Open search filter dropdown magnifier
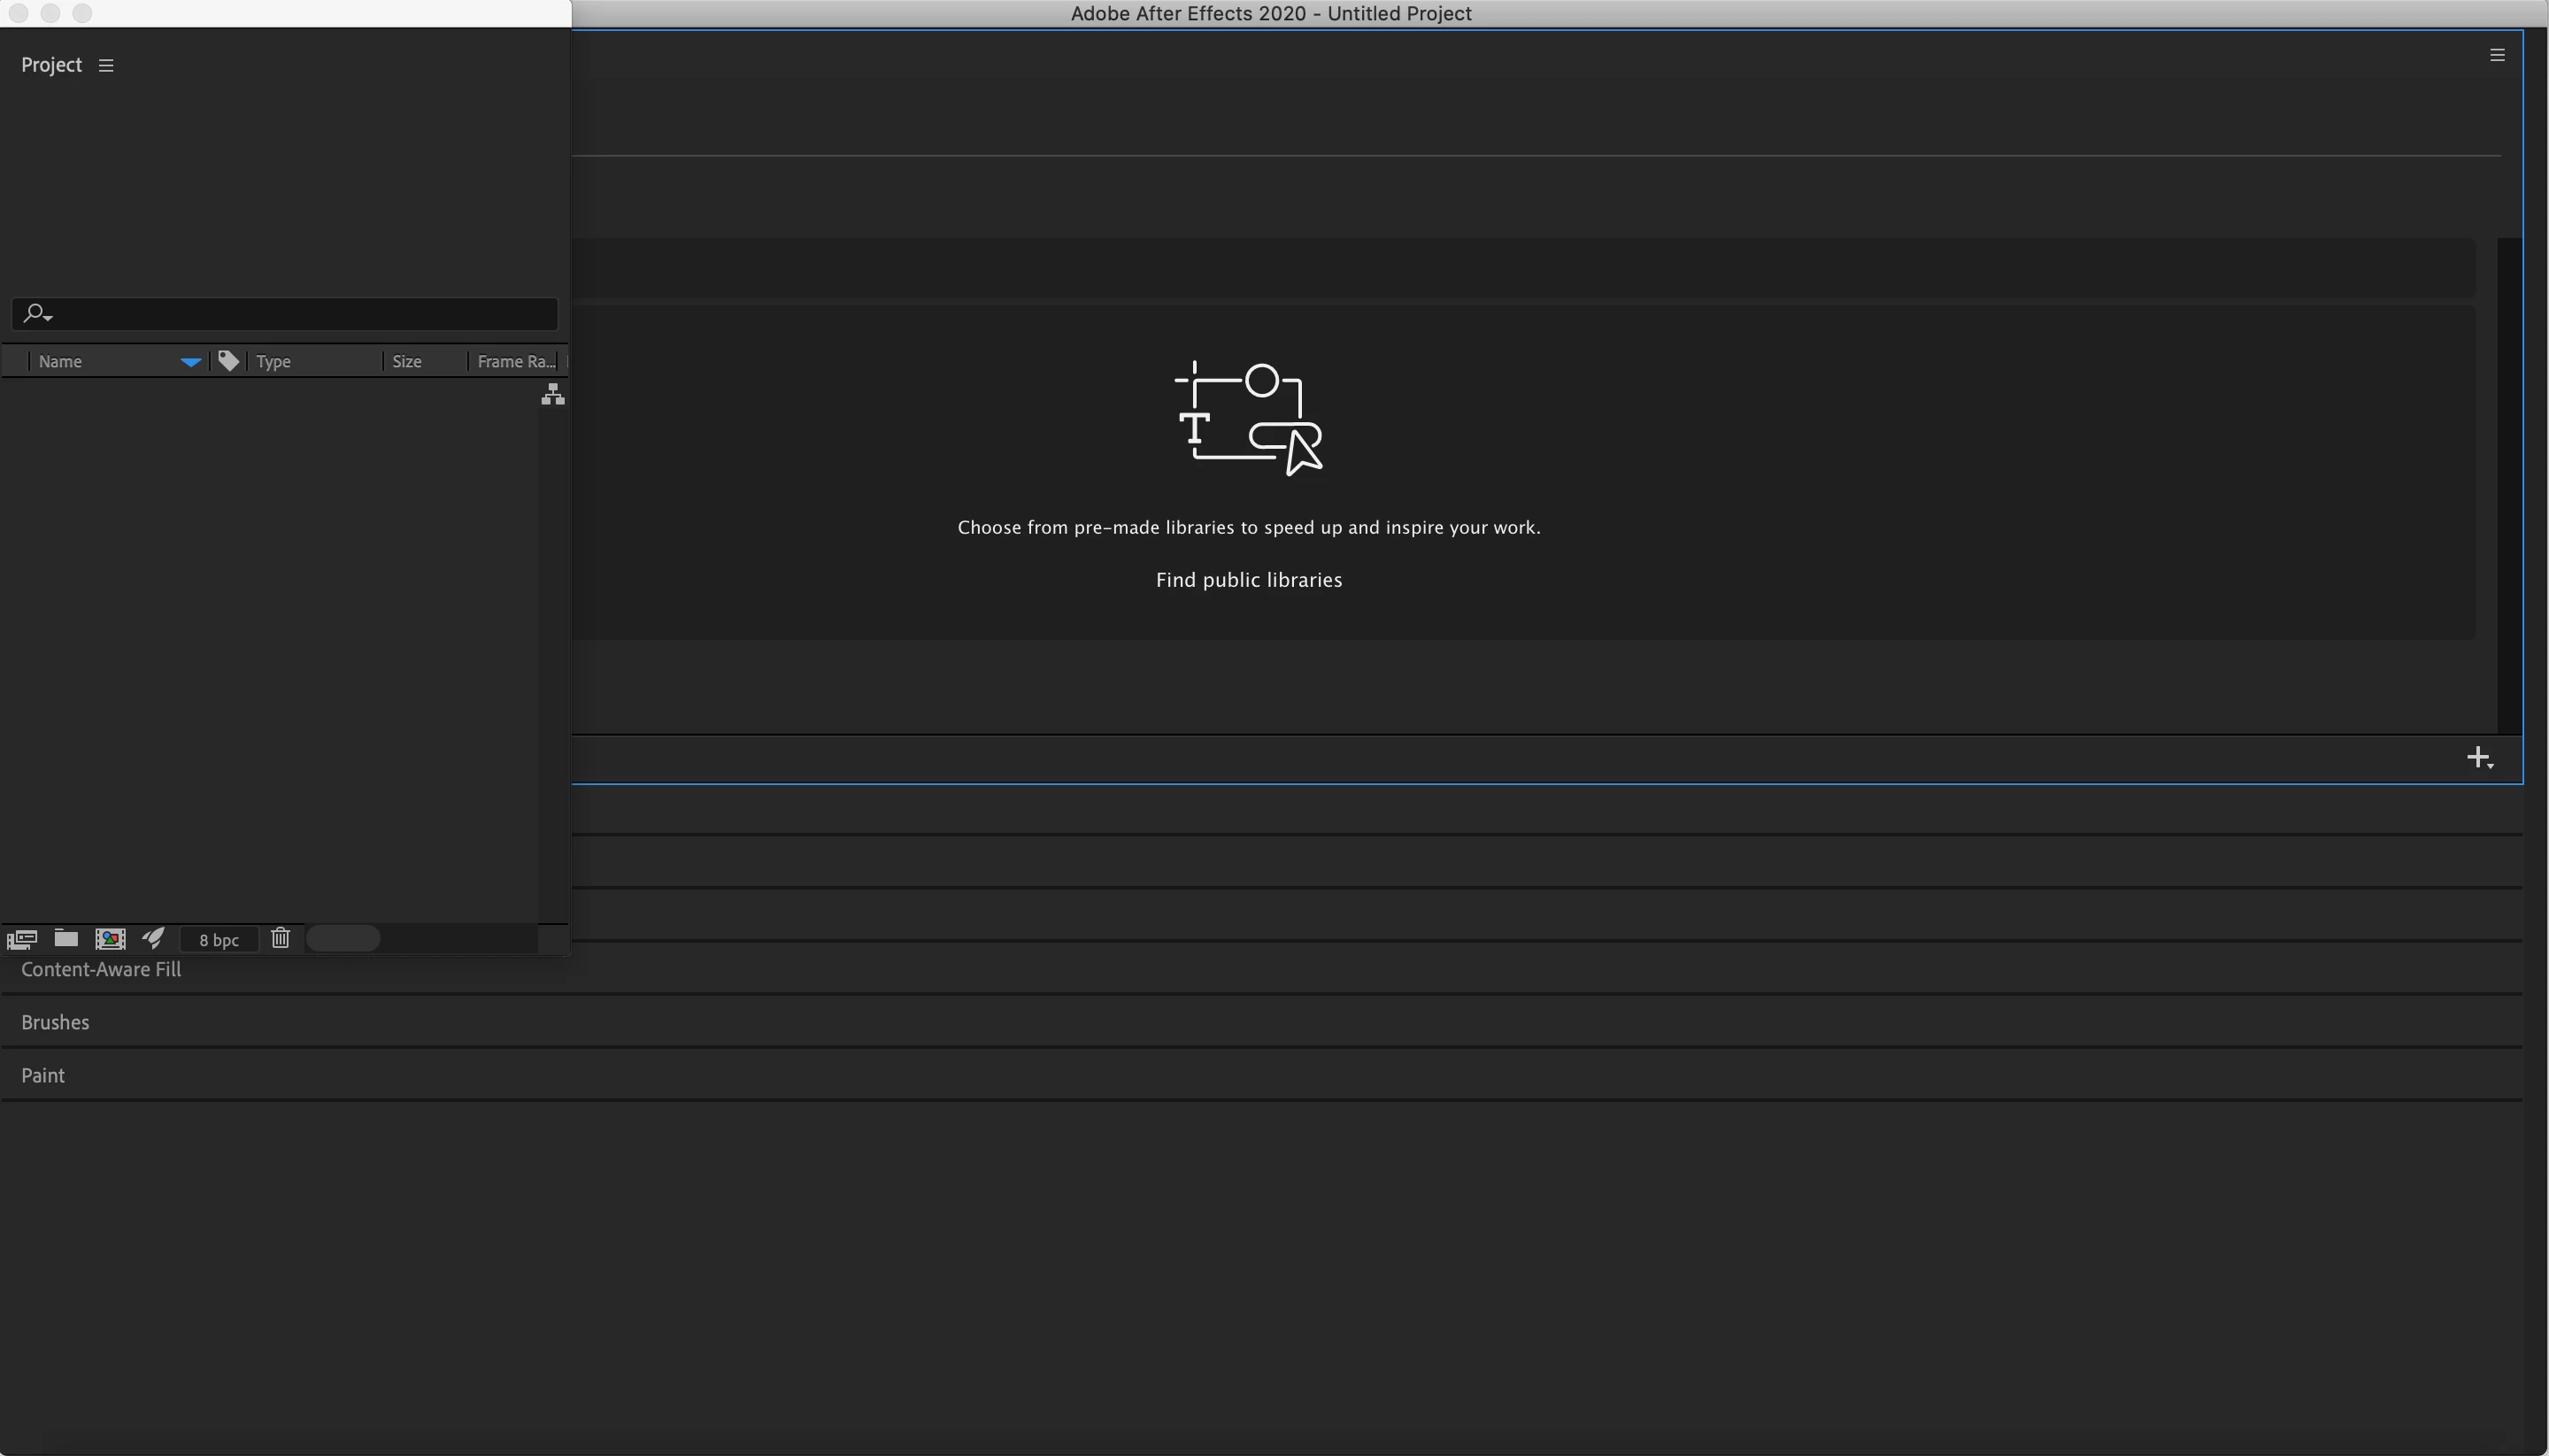 pos(37,314)
